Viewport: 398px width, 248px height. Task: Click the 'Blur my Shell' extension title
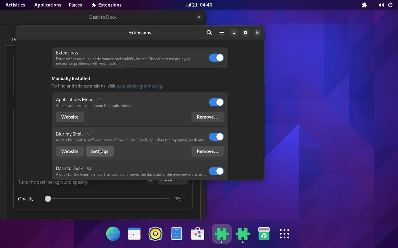pyautogui.click(x=69, y=134)
